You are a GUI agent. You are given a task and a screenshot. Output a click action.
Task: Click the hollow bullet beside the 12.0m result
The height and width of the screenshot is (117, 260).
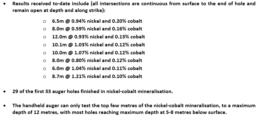coord(44,37)
